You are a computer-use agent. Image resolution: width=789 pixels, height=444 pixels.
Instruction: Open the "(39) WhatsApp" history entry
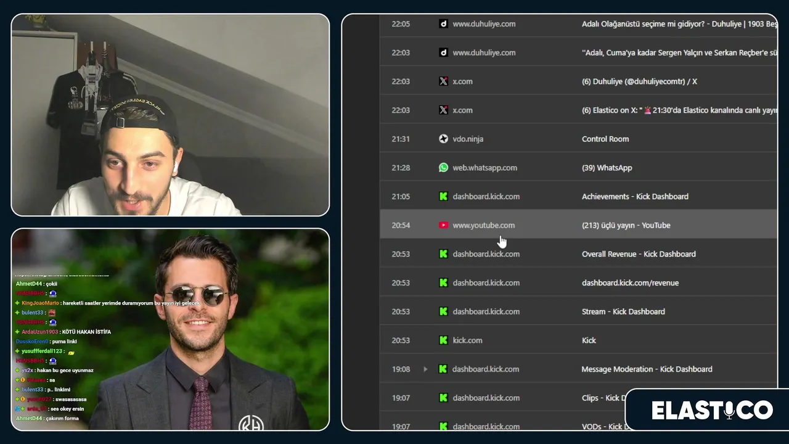[x=607, y=168]
